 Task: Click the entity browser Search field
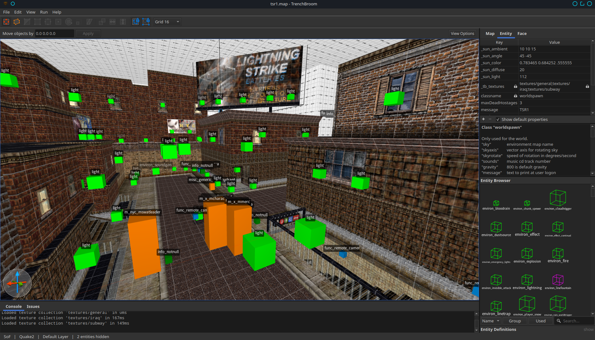point(574,321)
